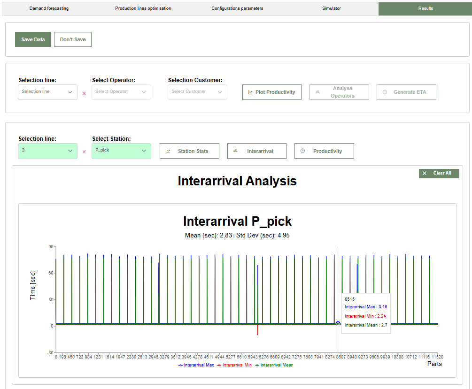The height and width of the screenshot is (389, 472).
Task: Expand the Selection line dropdown showing 3
Action: click(47, 151)
